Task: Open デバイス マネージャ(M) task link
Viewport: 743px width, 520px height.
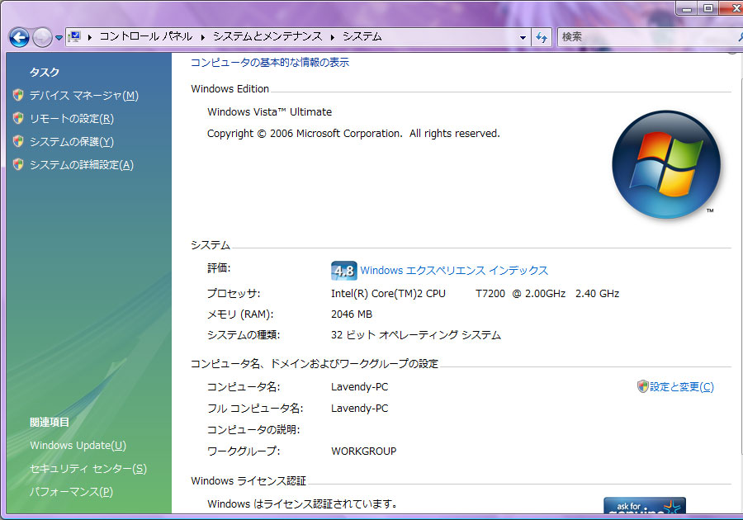Action: coord(84,96)
